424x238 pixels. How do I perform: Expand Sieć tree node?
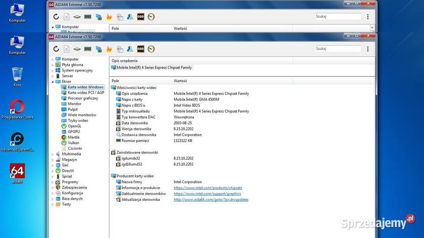(x=53, y=165)
